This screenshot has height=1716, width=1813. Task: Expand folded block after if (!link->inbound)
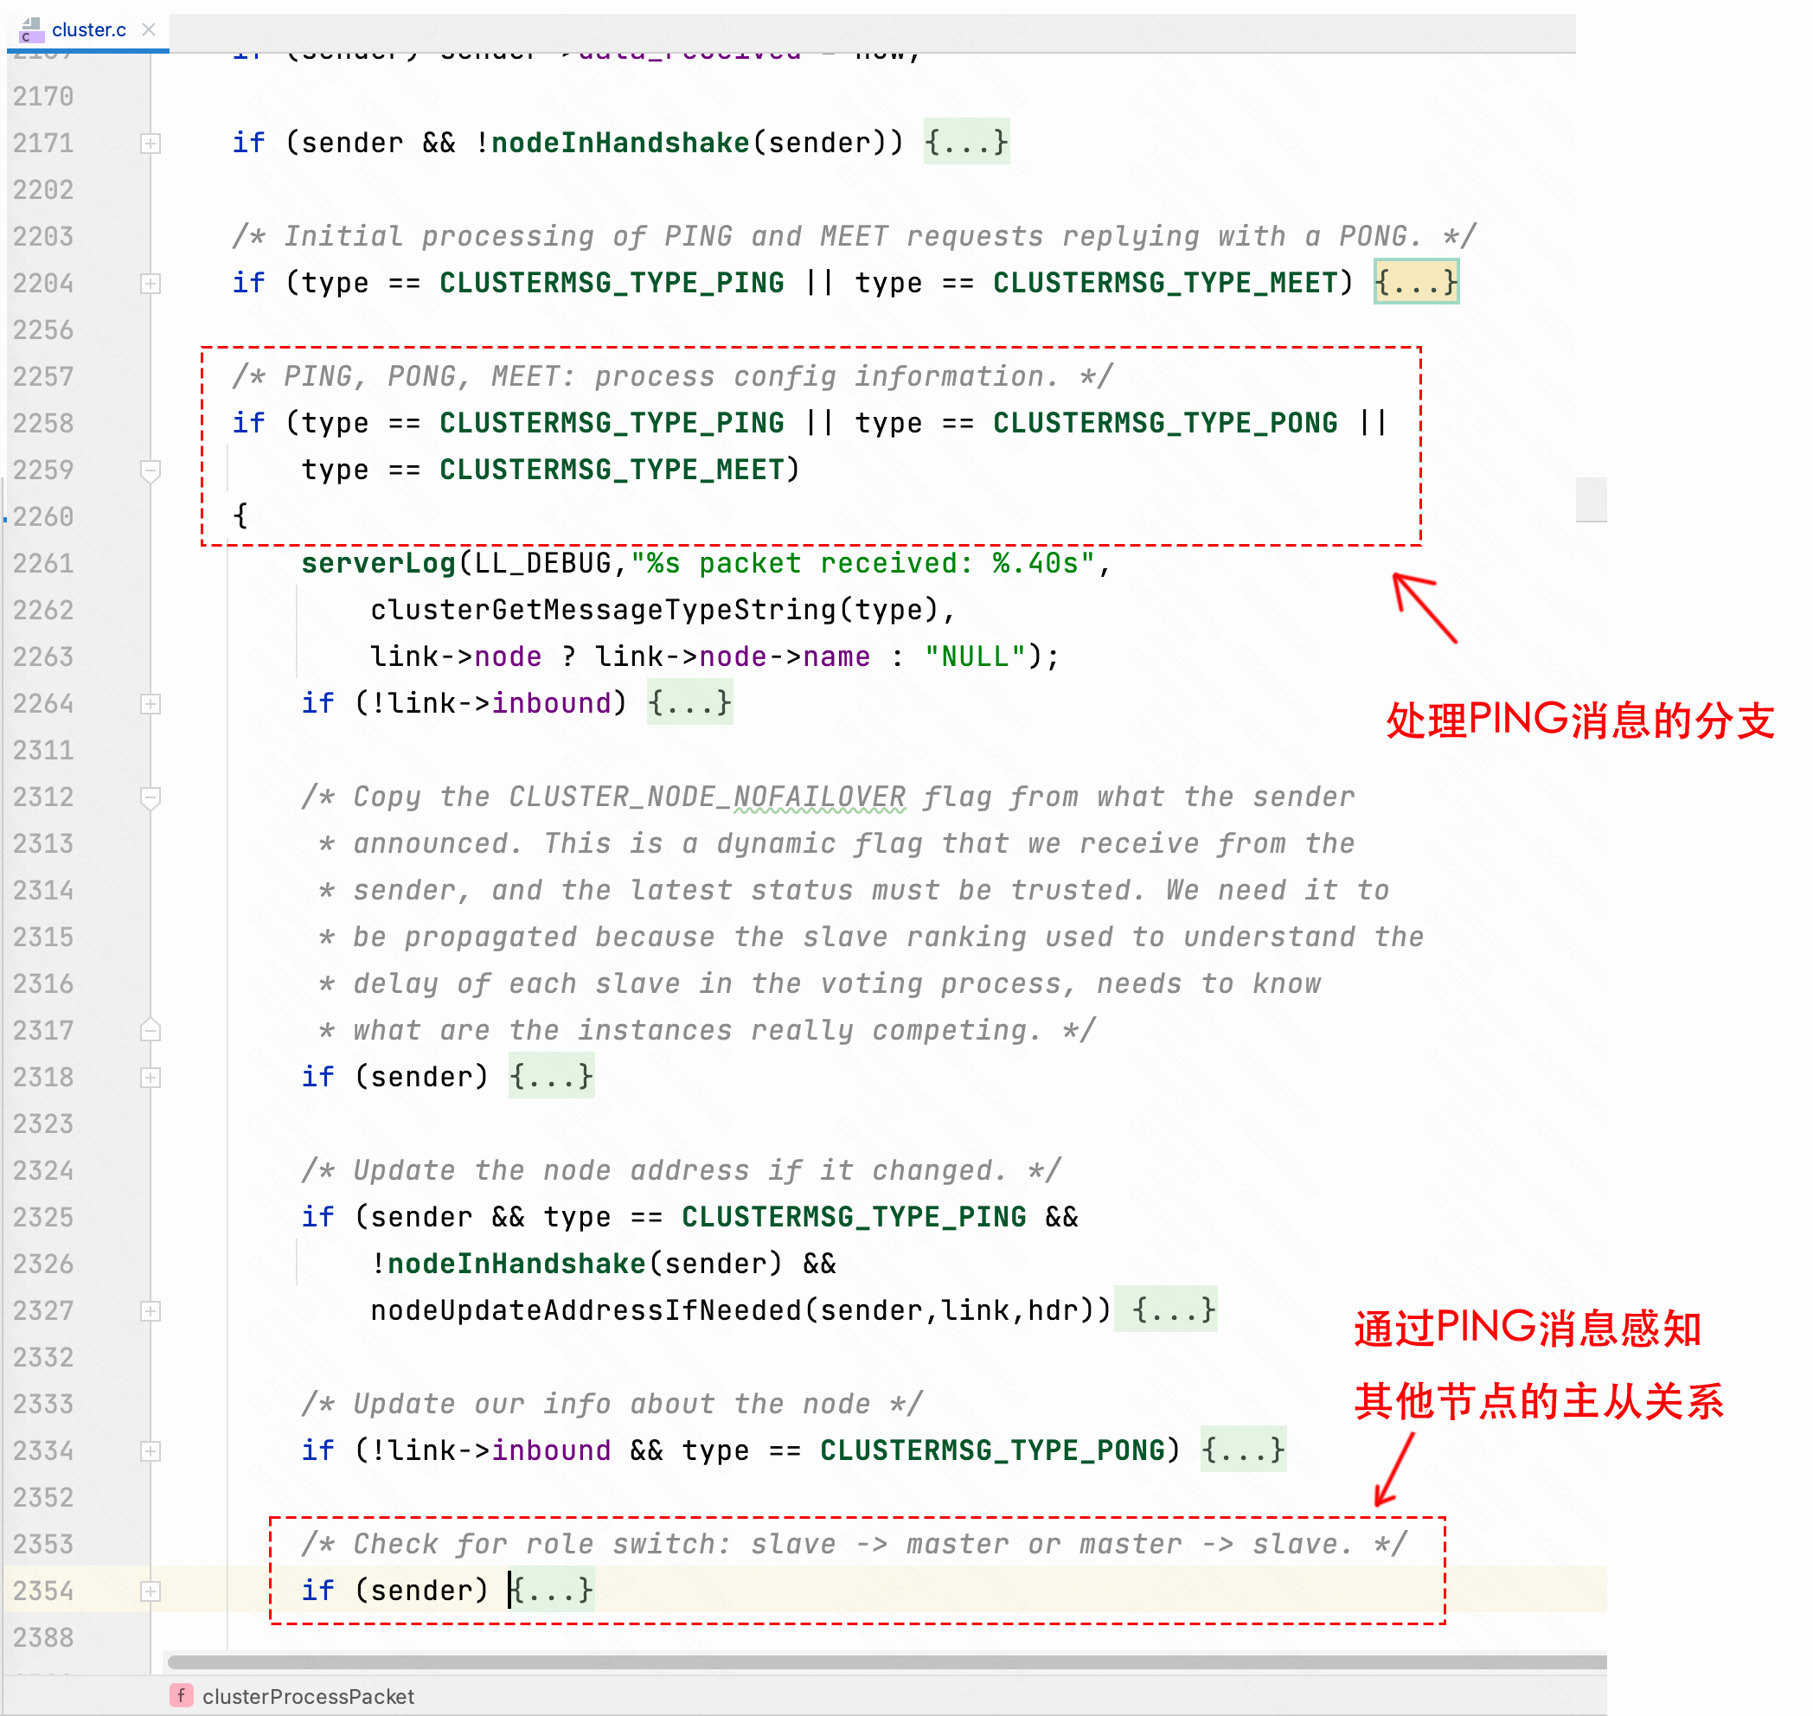[x=689, y=702]
